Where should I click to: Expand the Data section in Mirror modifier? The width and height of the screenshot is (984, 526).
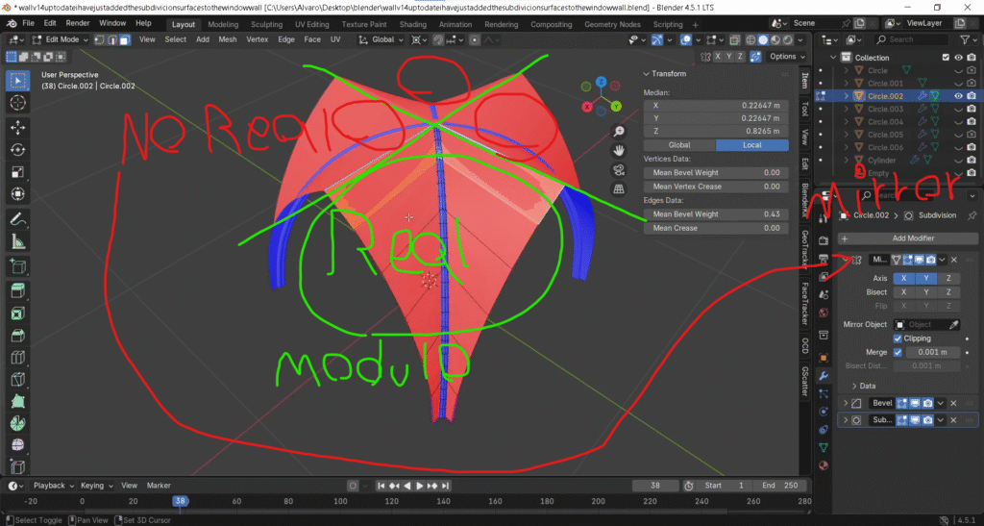855,386
